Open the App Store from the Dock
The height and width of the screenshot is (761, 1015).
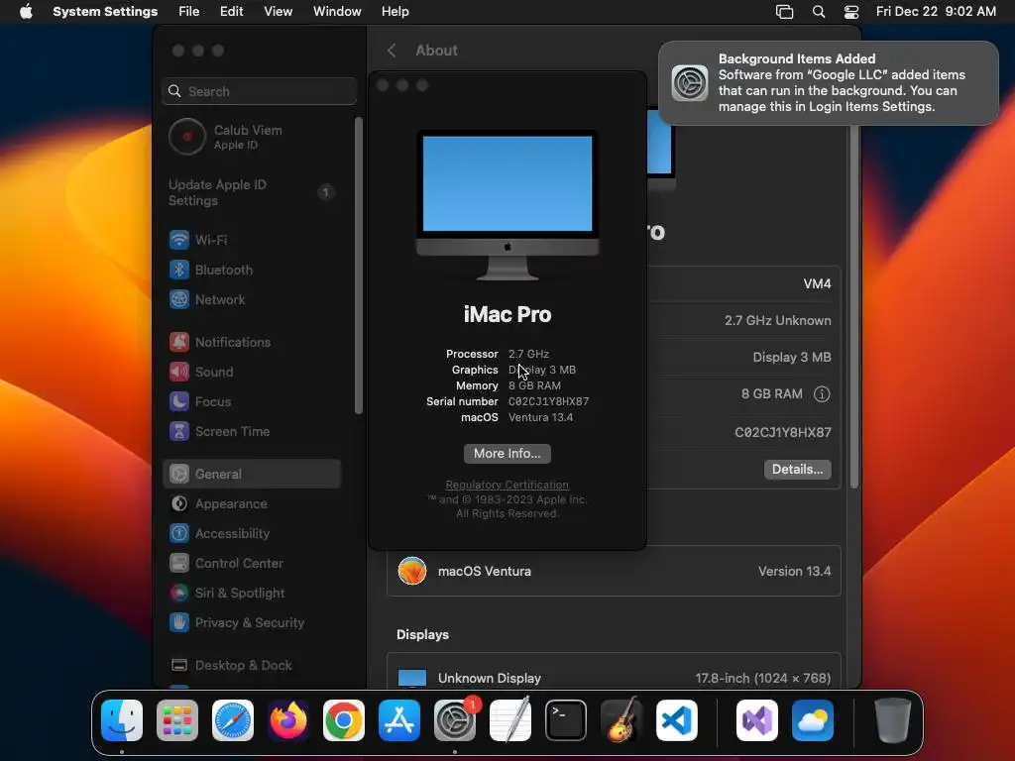399,720
